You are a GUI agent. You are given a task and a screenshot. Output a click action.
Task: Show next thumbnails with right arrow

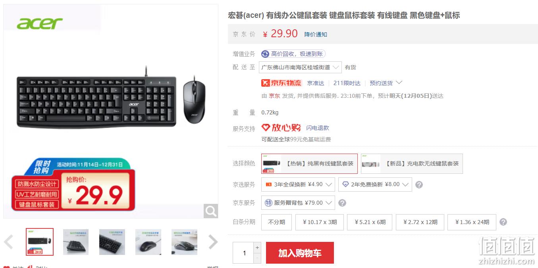213,242
